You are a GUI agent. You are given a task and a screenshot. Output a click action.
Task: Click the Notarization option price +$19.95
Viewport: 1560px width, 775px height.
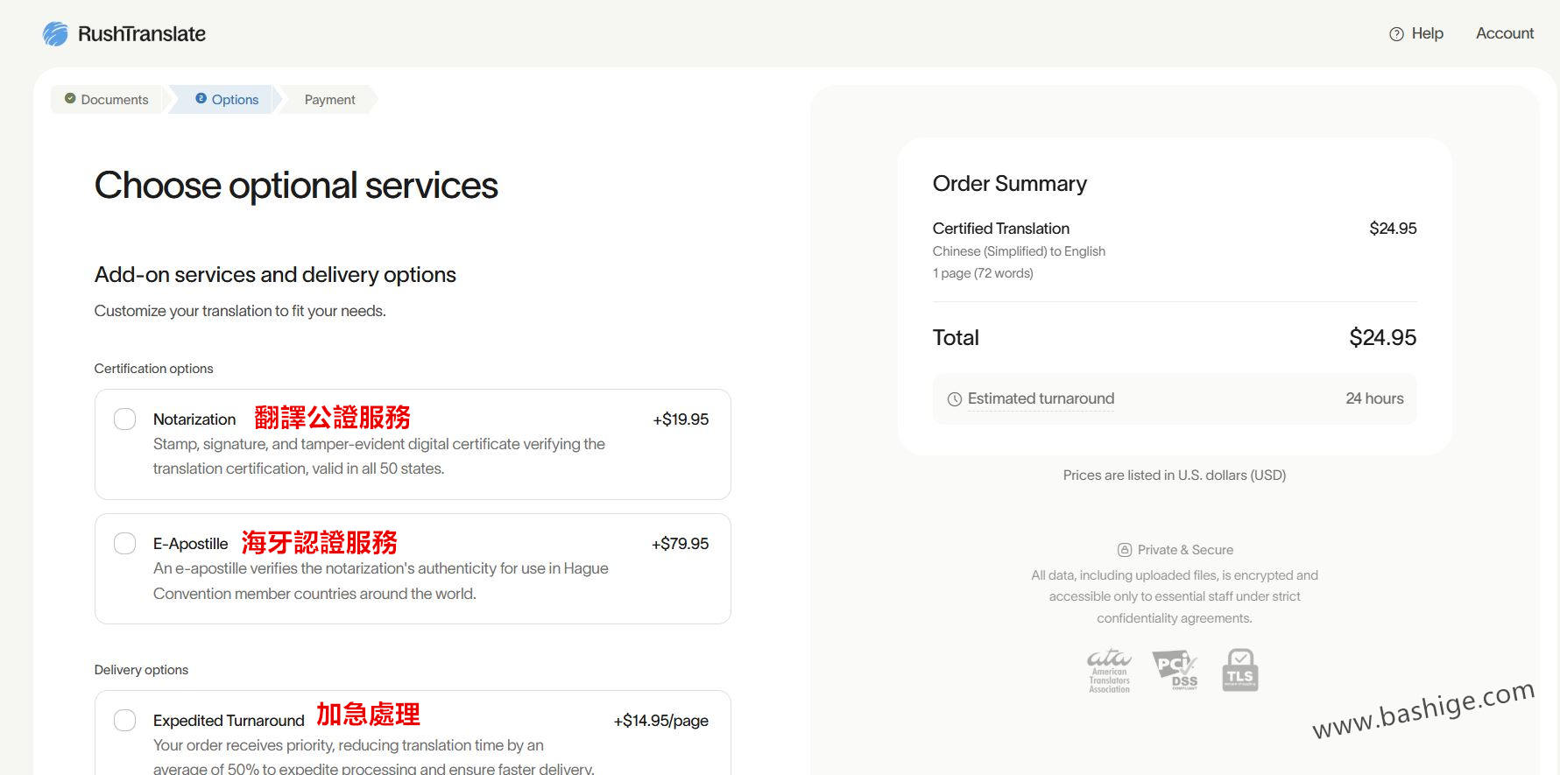click(681, 419)
